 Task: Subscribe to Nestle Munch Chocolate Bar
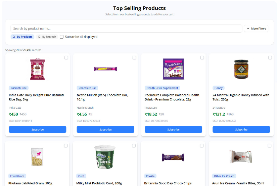105,130
